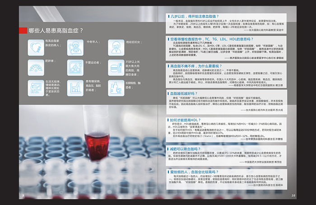Select attribution 慈济医院台北院区心脏血管医学中心执行长
The width and height of the screenshot is (316, 205).
point(253,58)
